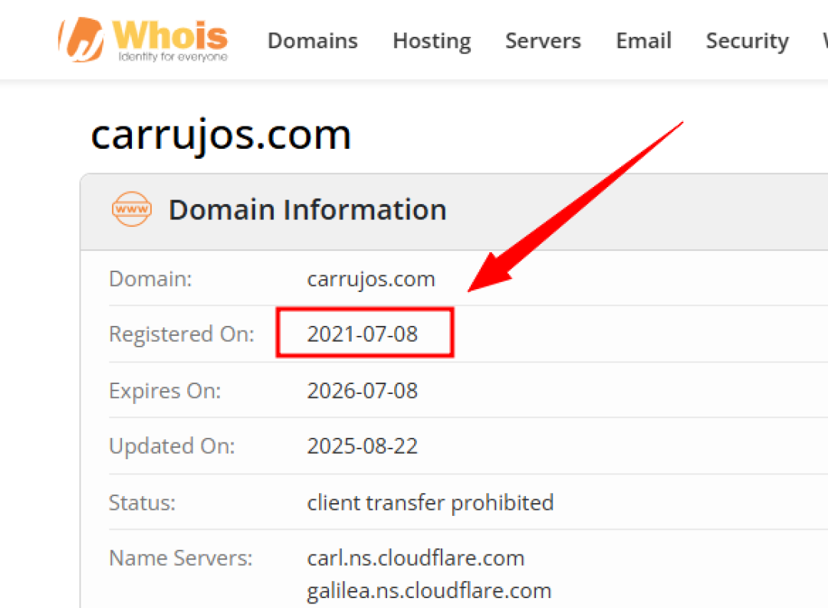Screen dimensions: 828x608
Task: Click the Name Servers label
Action: (x=181, y=558)
